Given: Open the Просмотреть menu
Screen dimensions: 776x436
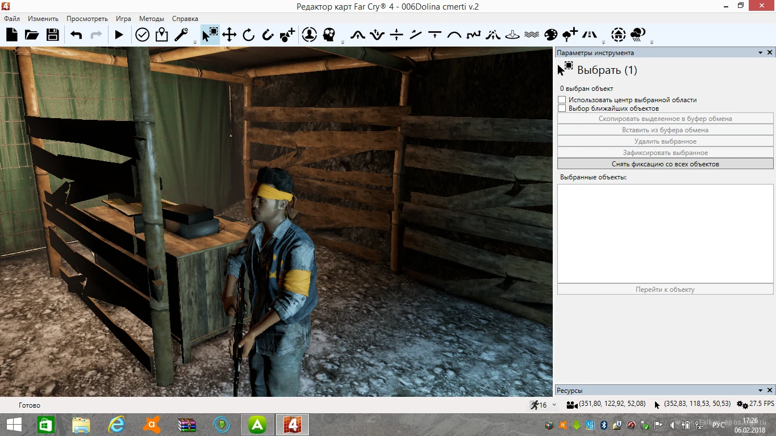Looking at the screenshot, I should pos(87,19).
